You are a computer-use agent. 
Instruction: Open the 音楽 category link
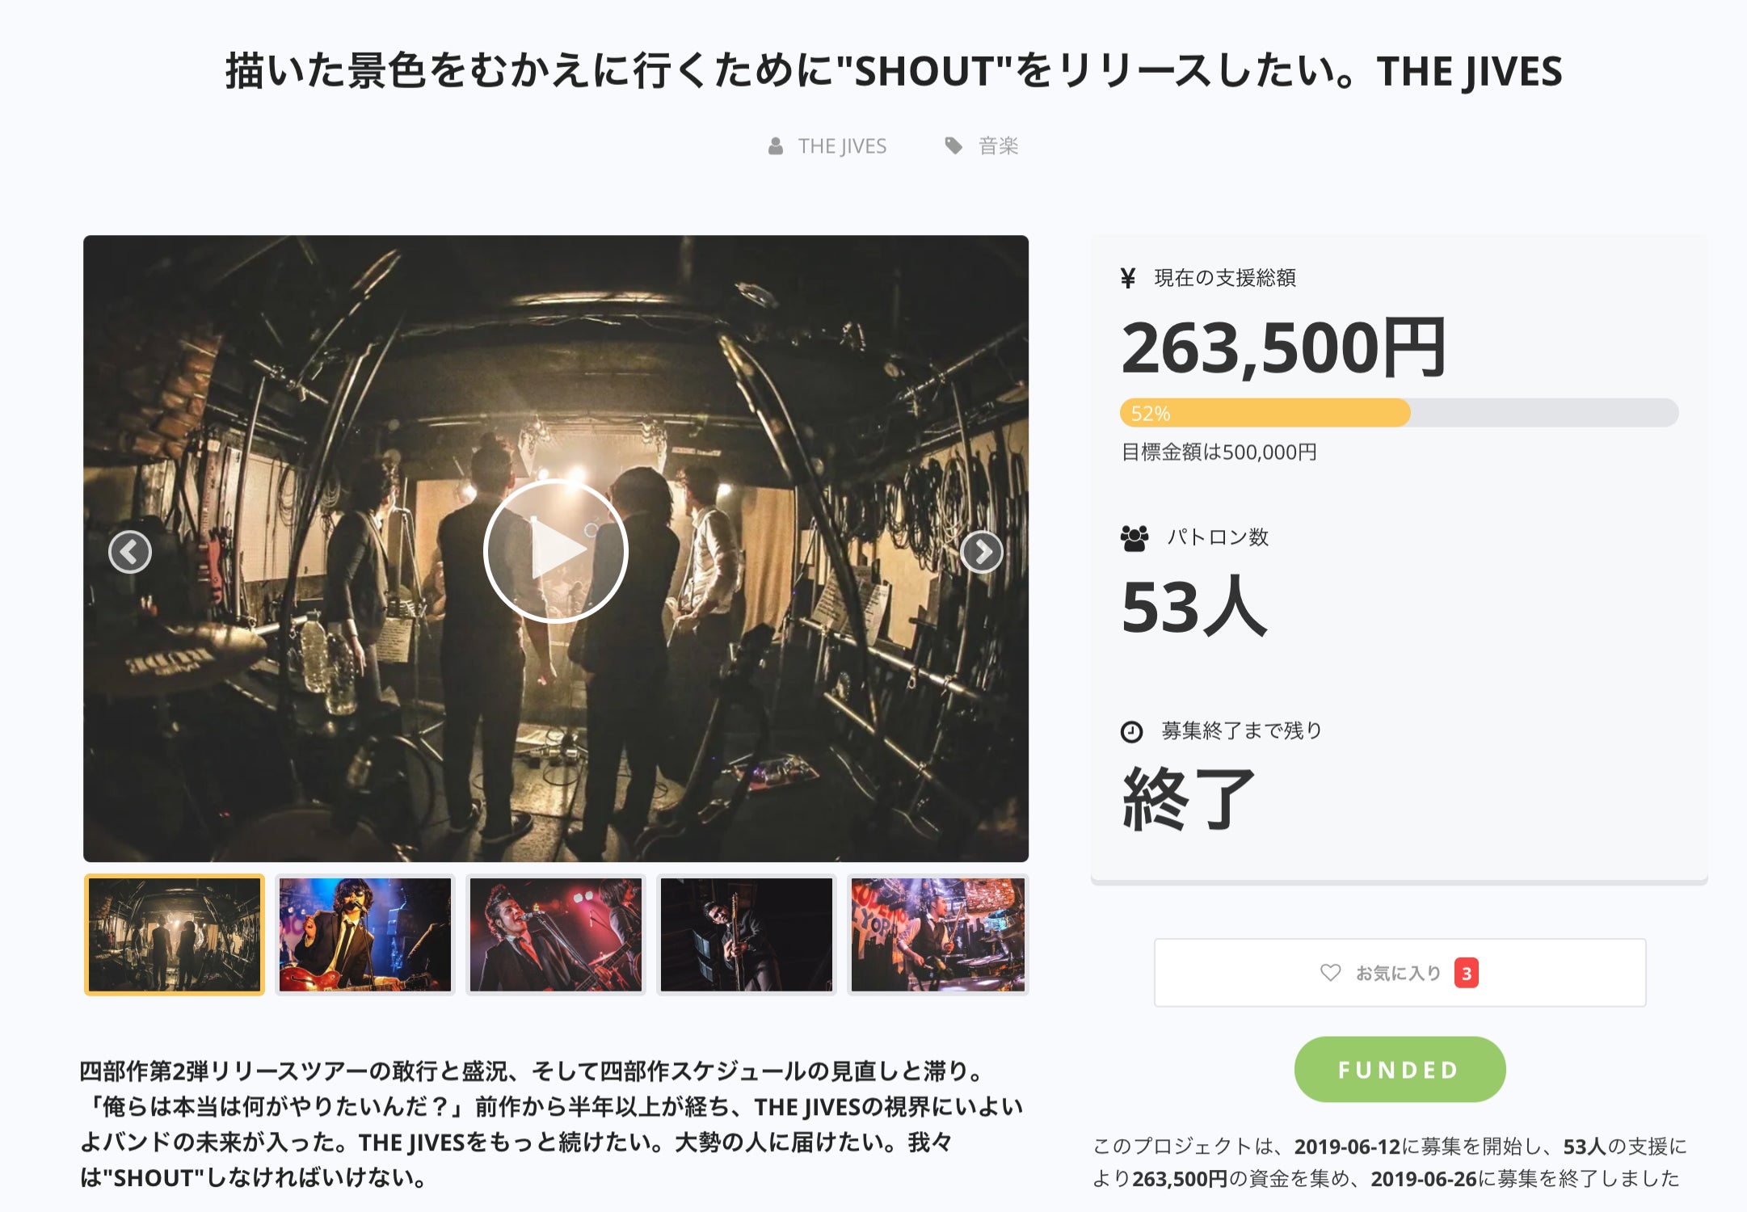click(x=999, y=146)
